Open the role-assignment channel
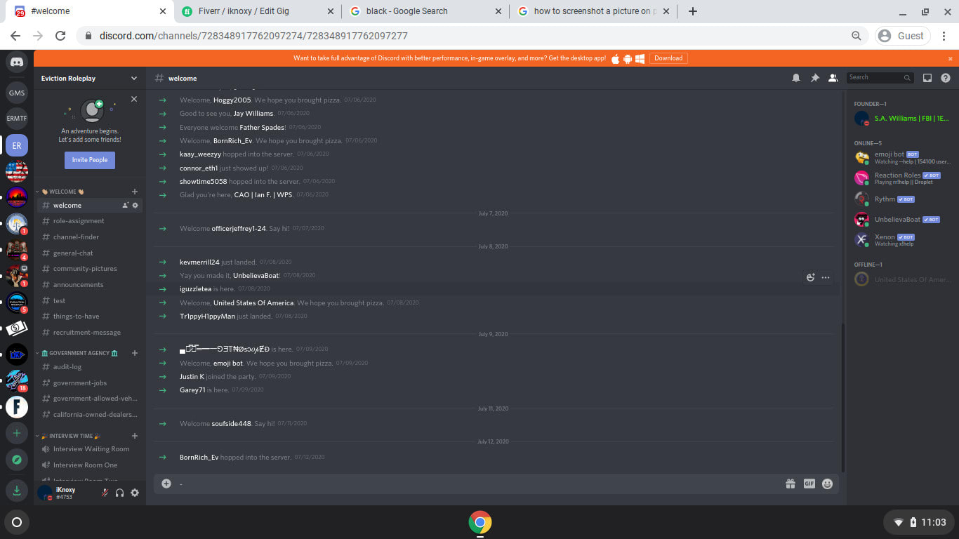Image resolution: width=959 pixels, height=539 pixels. [x=90, y=221]
